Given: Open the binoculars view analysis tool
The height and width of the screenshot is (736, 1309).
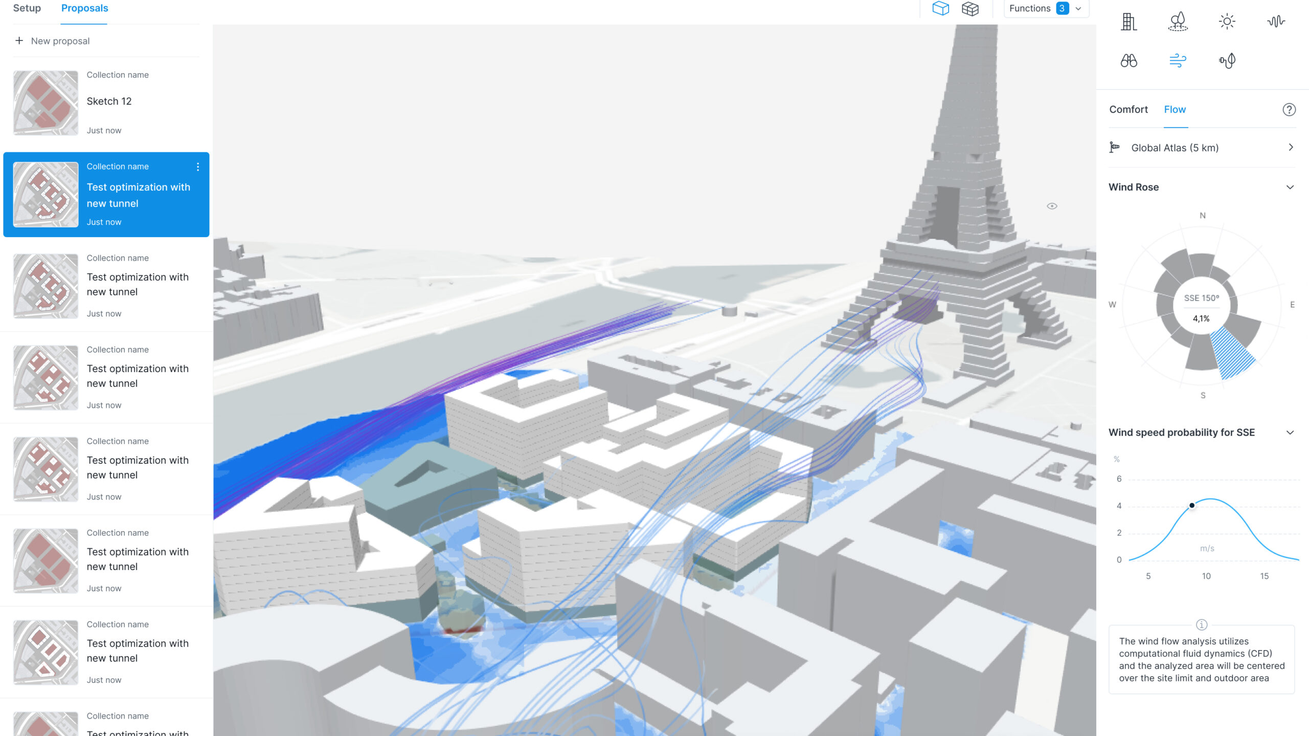Looking at the screenshot, I should click(1129, 61).
